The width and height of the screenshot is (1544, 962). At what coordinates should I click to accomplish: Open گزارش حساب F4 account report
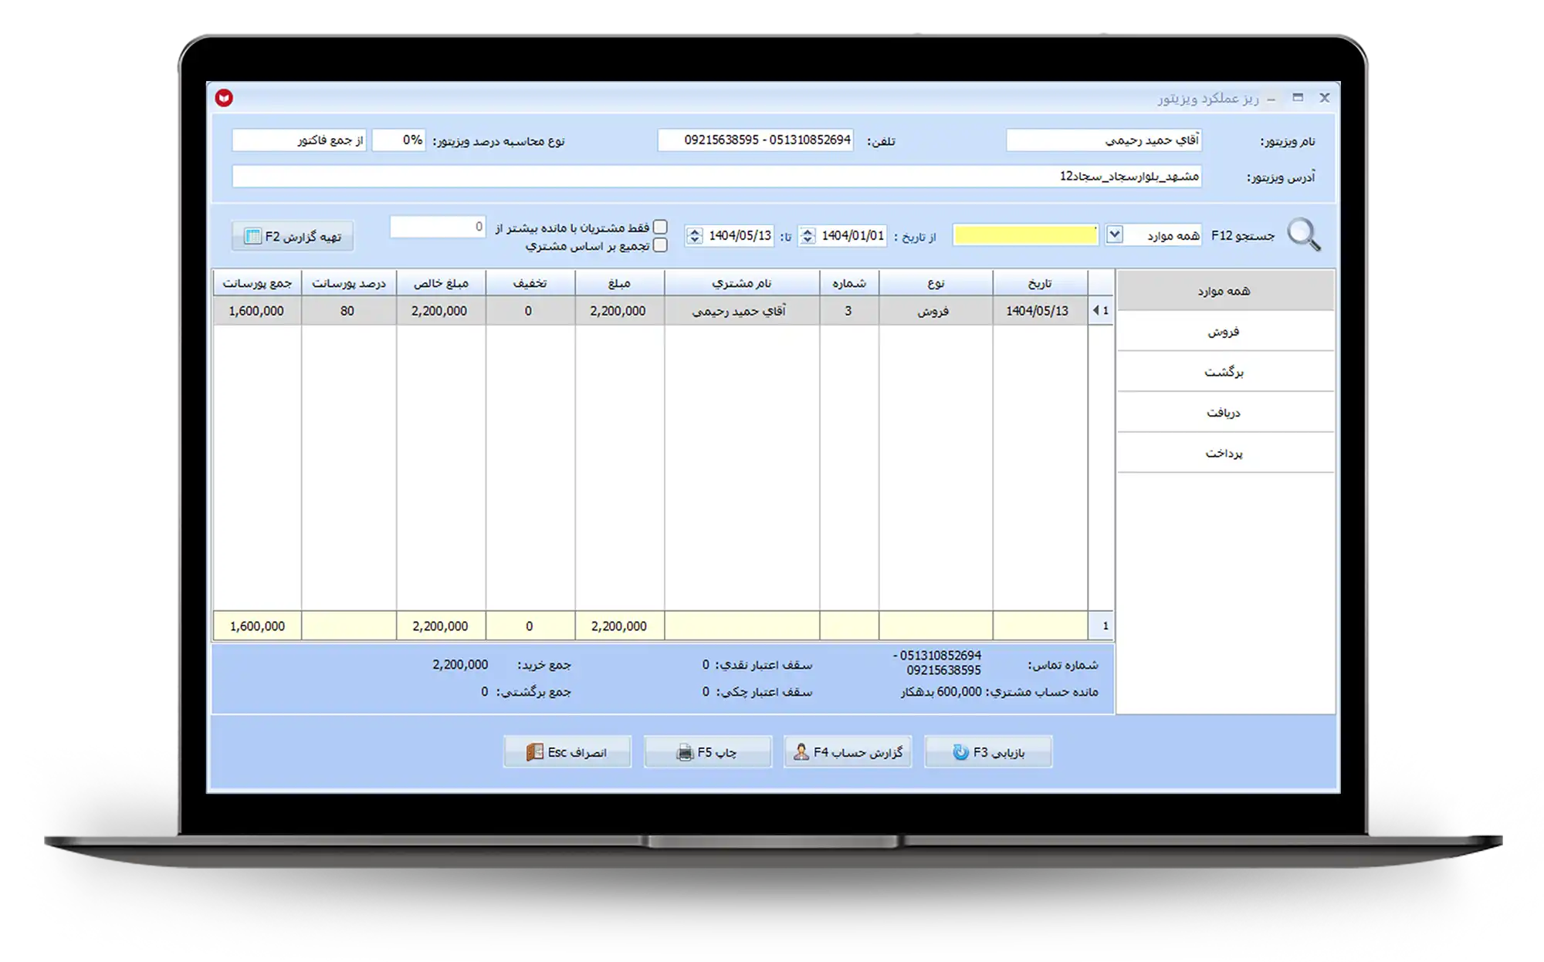tap(848, 752)
